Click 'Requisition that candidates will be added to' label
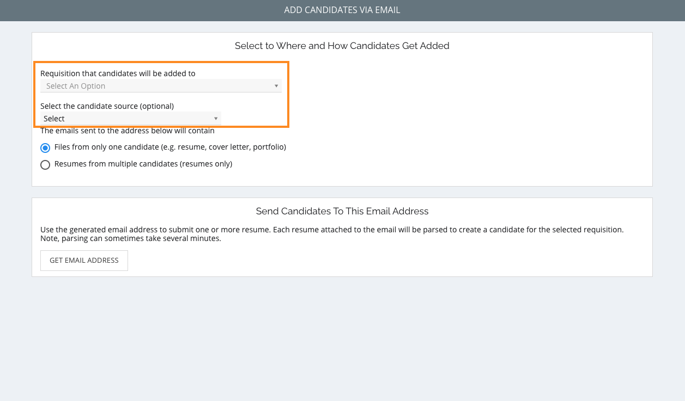 pyautogui.click(x=118, y=73)
